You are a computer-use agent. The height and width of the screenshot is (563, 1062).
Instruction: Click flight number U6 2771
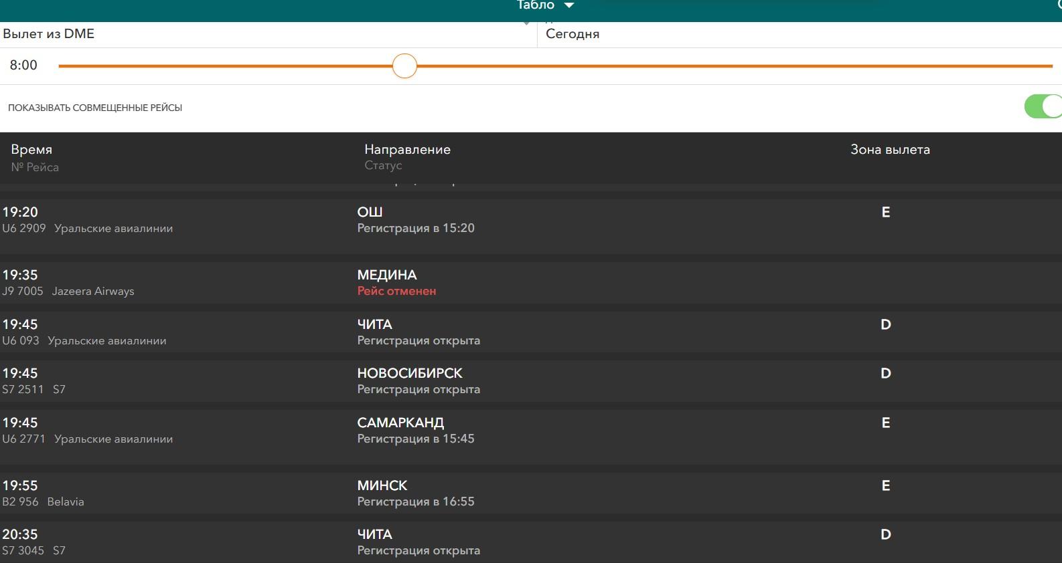[23, 439]
